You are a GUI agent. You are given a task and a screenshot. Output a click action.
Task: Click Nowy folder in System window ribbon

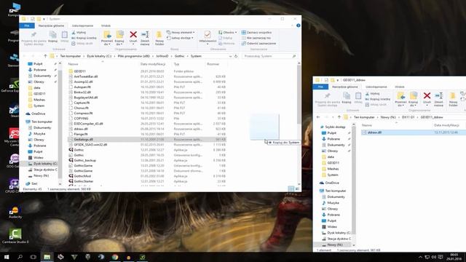pyautogui.click(x=159, y=38)
